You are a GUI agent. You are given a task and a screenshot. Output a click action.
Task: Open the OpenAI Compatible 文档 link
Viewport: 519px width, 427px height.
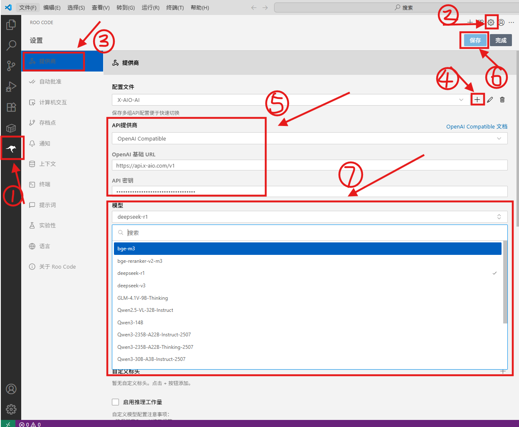(477, 126)
